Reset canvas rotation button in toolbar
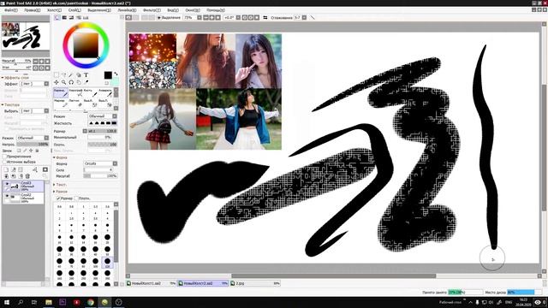 pyautogui.click(x=257, y=17)
